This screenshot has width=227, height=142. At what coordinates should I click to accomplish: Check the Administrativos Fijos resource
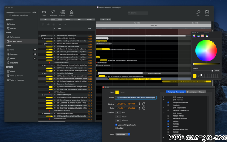(168, 129)
